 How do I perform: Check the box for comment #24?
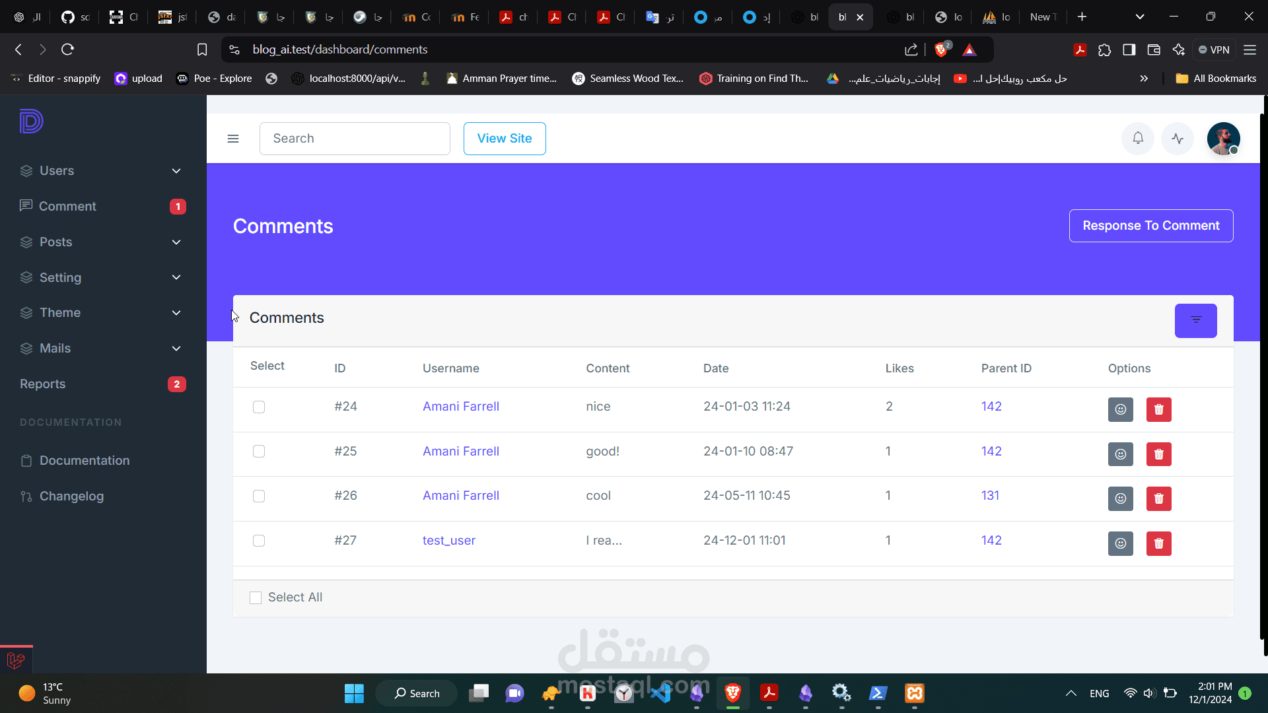[x=259, y=407]
